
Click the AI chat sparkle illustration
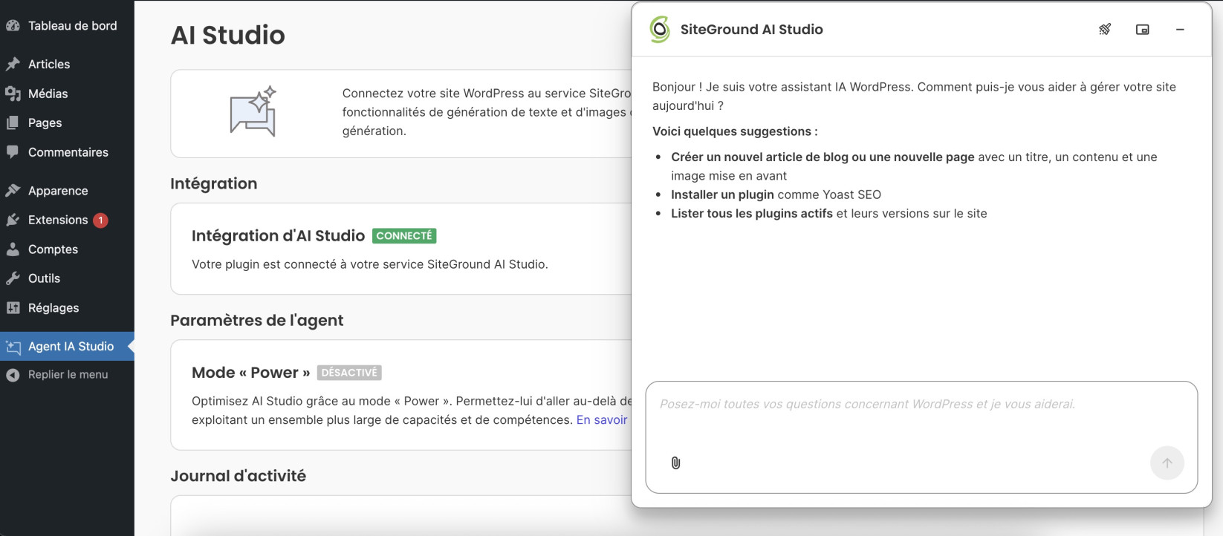coord(253,111)
